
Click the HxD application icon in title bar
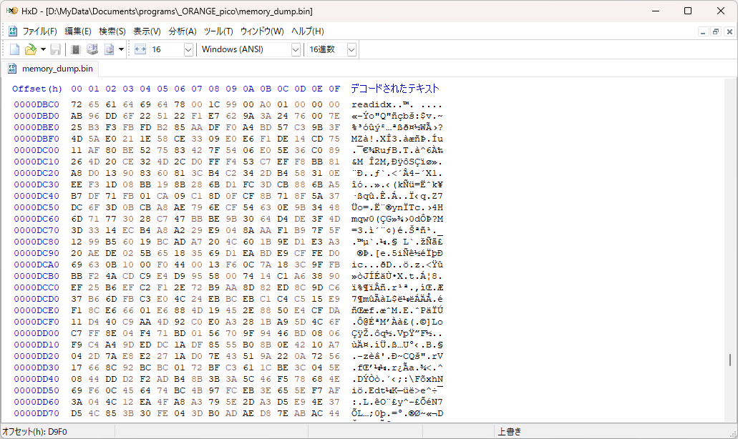click(11, 11)
